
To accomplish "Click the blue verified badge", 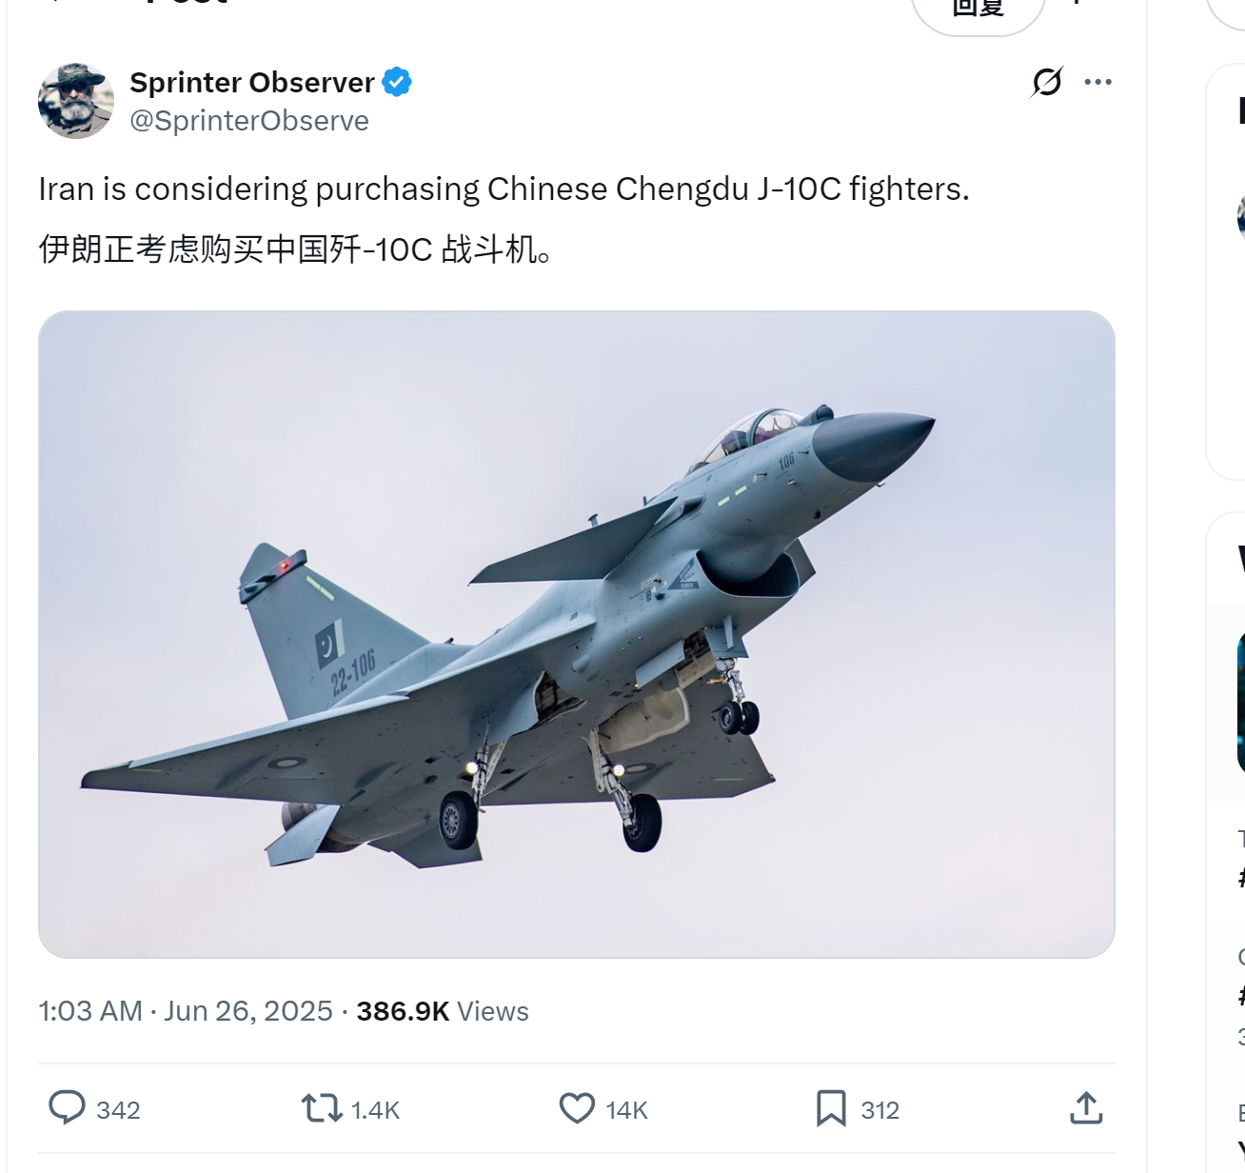I will click(397, 83).
